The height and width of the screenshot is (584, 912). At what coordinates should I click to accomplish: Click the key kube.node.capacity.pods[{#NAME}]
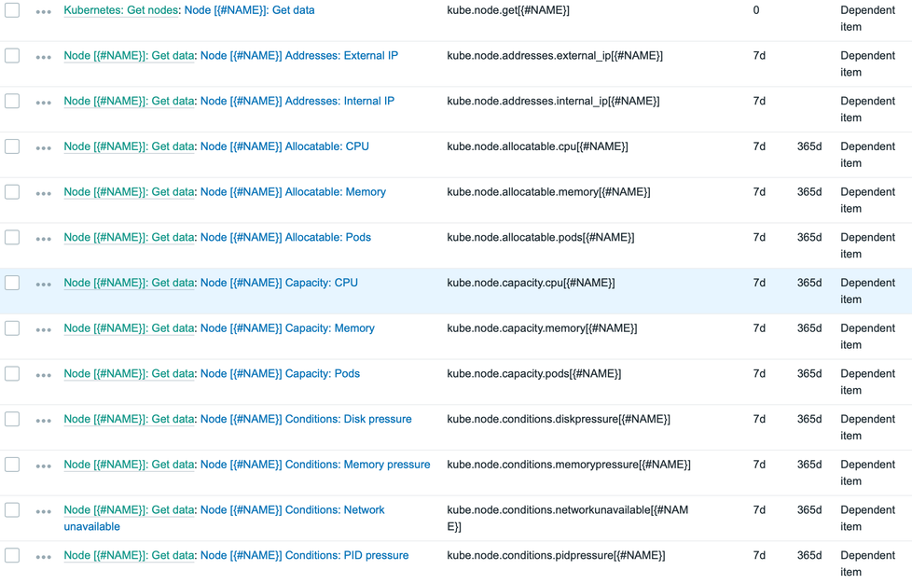533,373
